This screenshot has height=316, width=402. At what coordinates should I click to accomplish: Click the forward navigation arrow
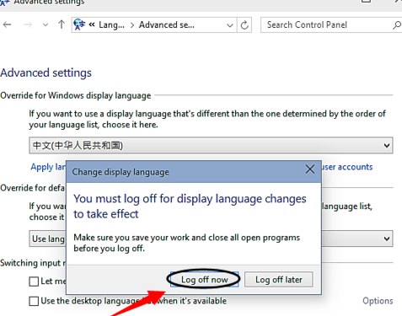pos(28,25)
